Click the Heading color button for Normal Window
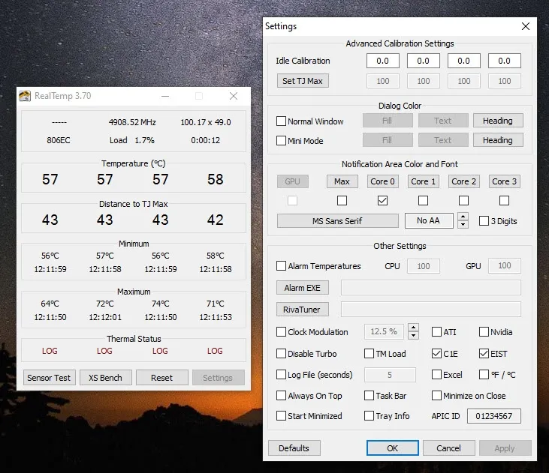The height and width of the screenshot is (473, 549). pos(497,121)
